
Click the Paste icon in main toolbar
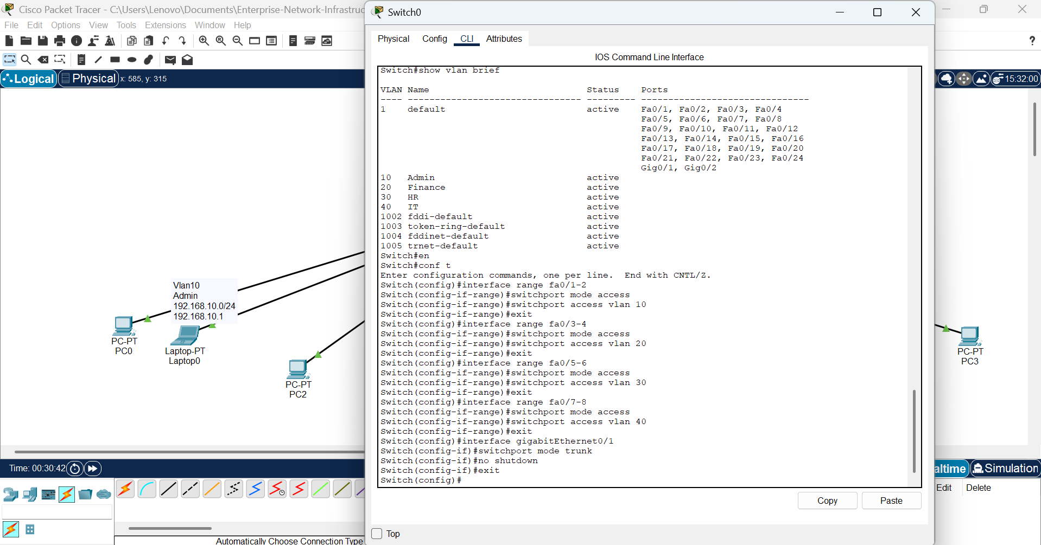[148, 41]
